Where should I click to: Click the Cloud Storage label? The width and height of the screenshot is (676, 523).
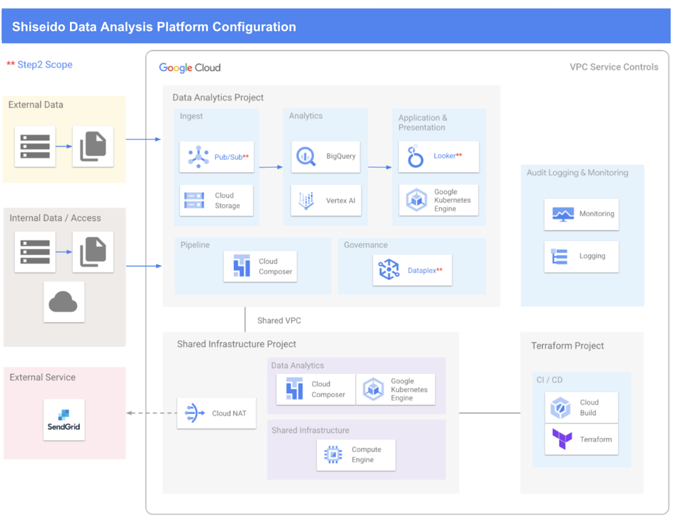pyautogui.click(x=227, y=200)
